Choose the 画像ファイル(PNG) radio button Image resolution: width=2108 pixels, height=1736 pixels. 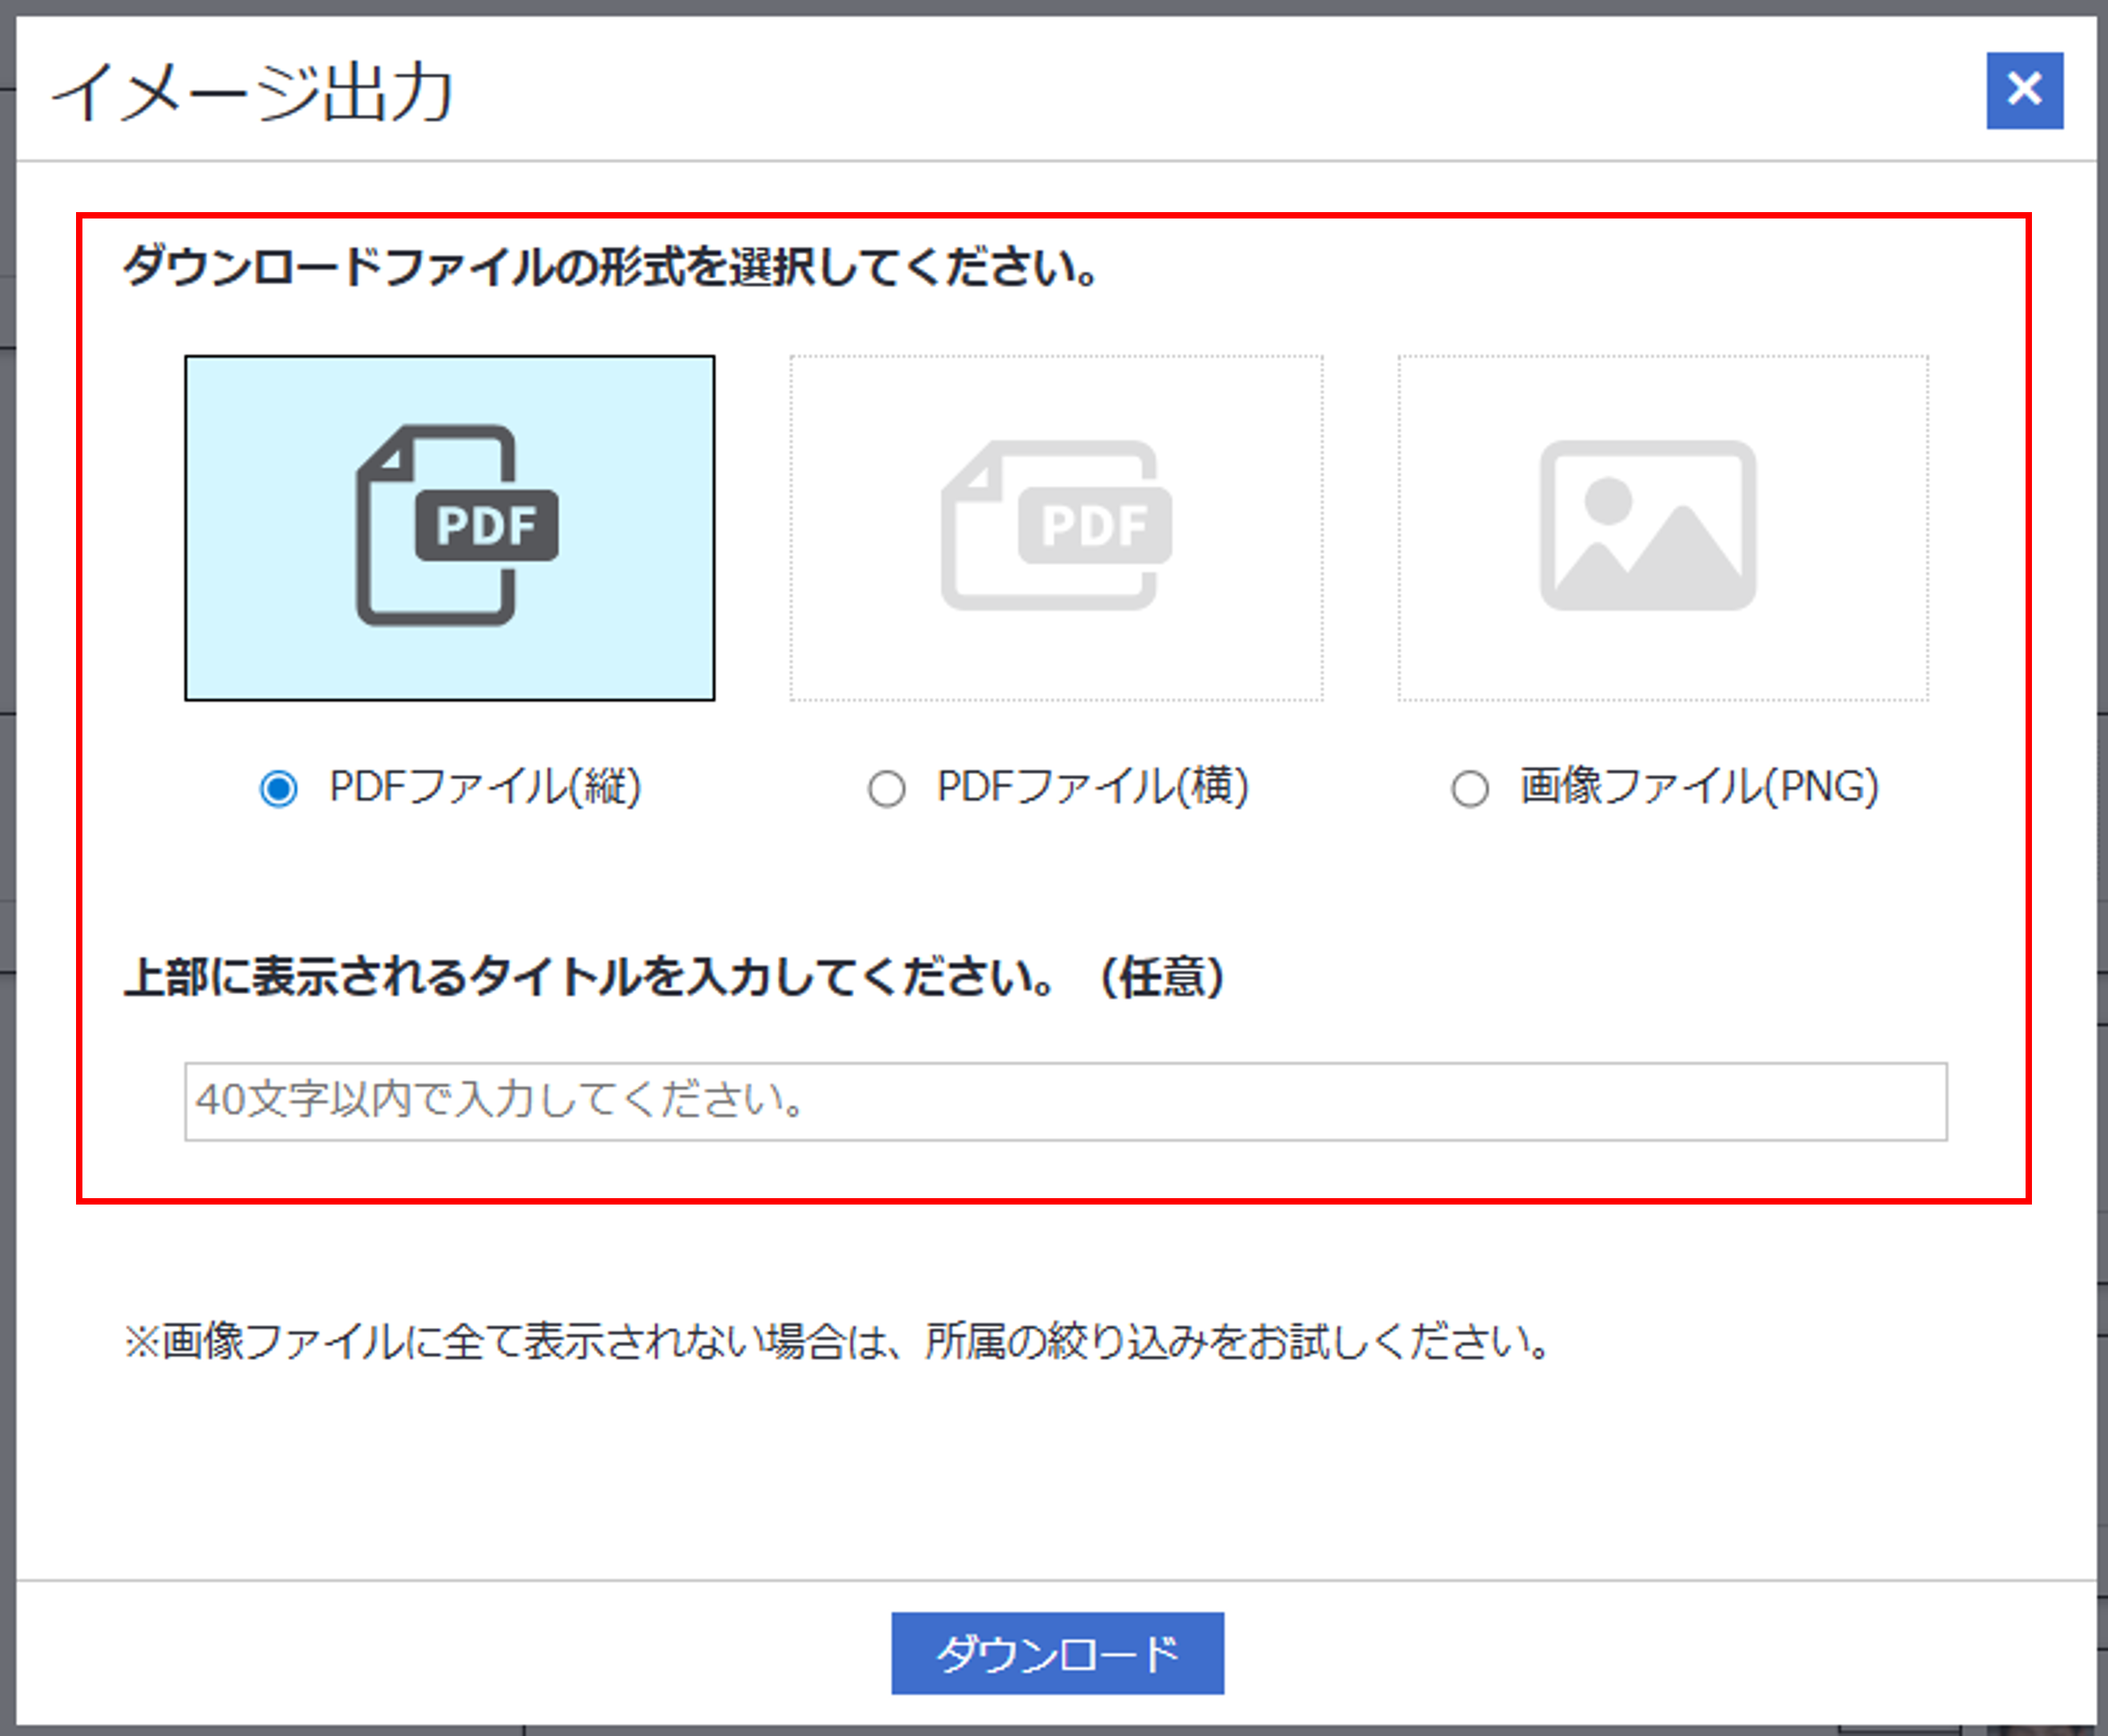(x=1469, y=788)
